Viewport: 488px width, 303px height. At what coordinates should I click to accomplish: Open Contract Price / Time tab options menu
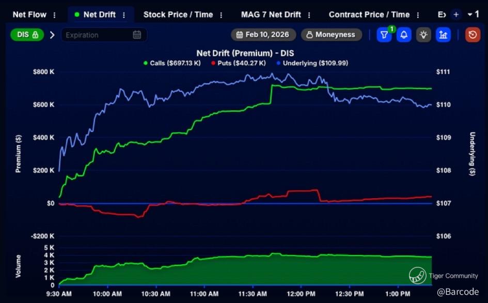pyautogui.click(x=418, y=15)
